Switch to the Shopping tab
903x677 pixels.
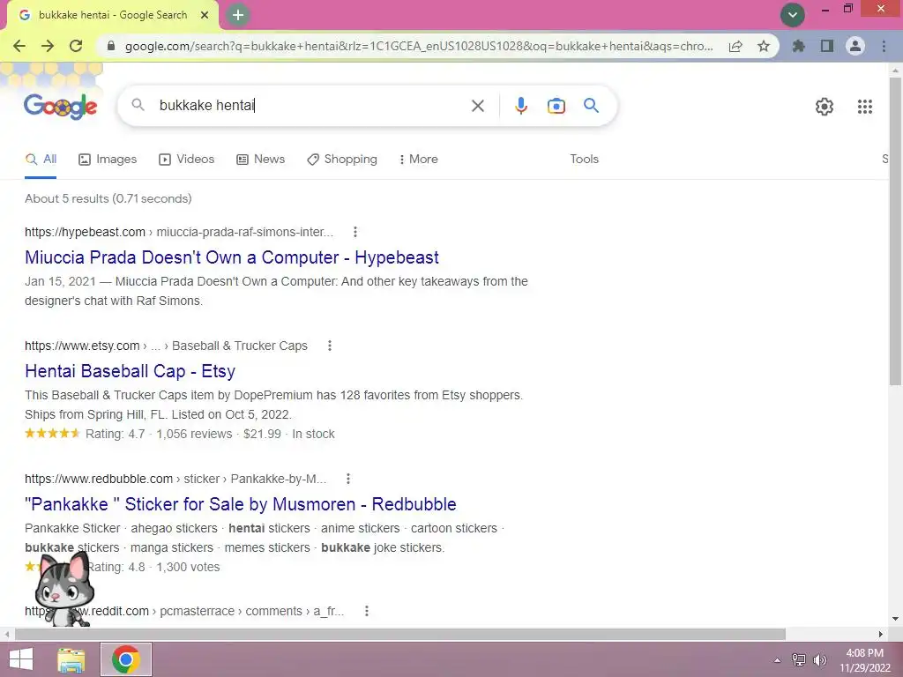click(x=342, y=159)
